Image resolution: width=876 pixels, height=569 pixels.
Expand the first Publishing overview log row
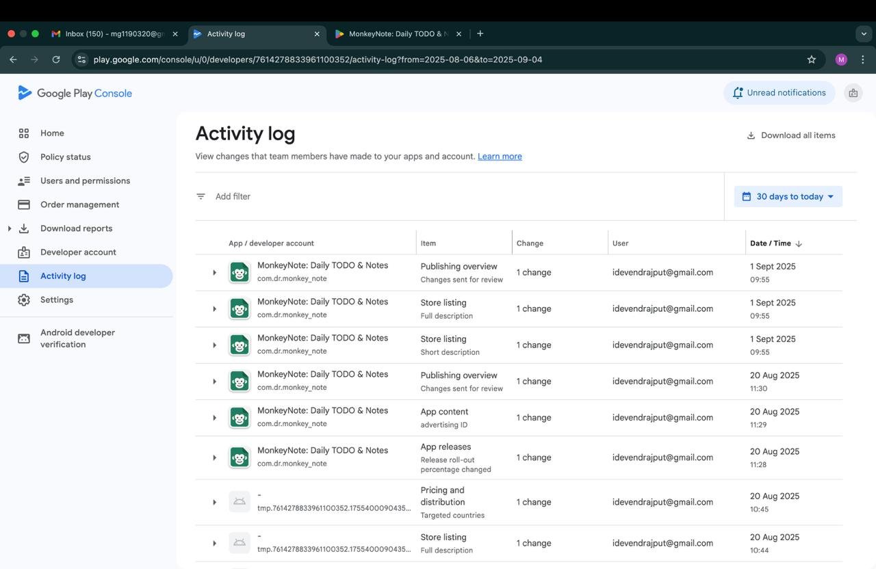[214, 272]
